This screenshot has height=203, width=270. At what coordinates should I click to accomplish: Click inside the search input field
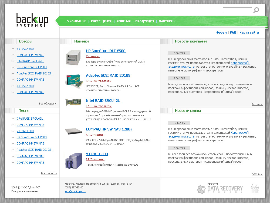pyautogui.click(x=237, y=10)
